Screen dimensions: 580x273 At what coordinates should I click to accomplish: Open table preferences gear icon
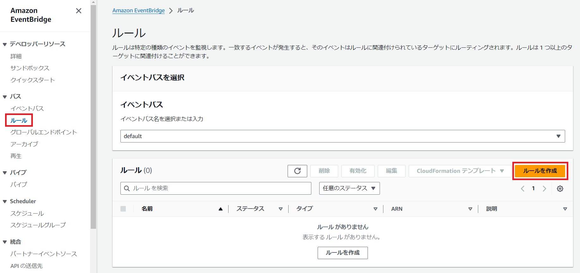pyautogui.click(x=560, y=189)
